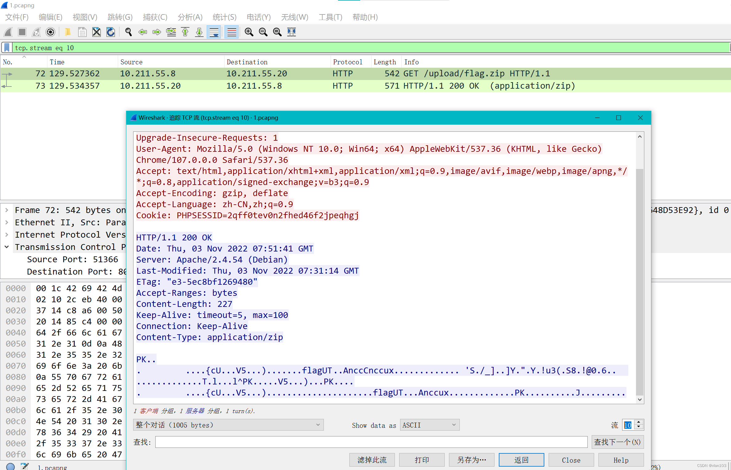Open the 分析(A) menu
Image resolution: width=731 pixels, height=470 pixels.
pyautogui.click(x=190, y=17)
